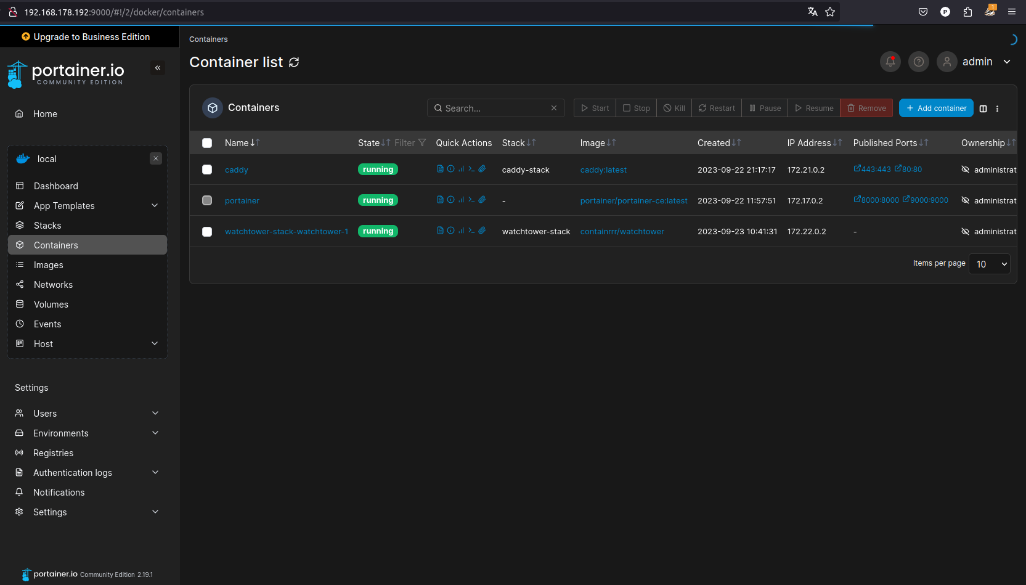
Task: Click the refresh icon beside Container list
Action: (294, 62)
